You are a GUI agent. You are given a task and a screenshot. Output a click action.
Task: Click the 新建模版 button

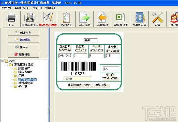pyautogui.click(x=23, y=40)
